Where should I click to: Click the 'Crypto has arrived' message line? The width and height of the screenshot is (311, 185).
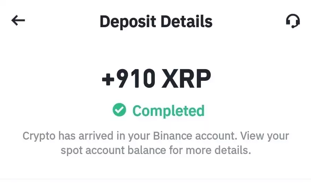tap(156, 136)
